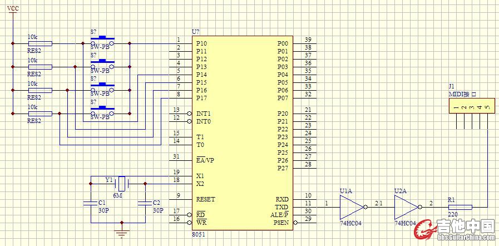Click the RESET pin label

(206, 199)
